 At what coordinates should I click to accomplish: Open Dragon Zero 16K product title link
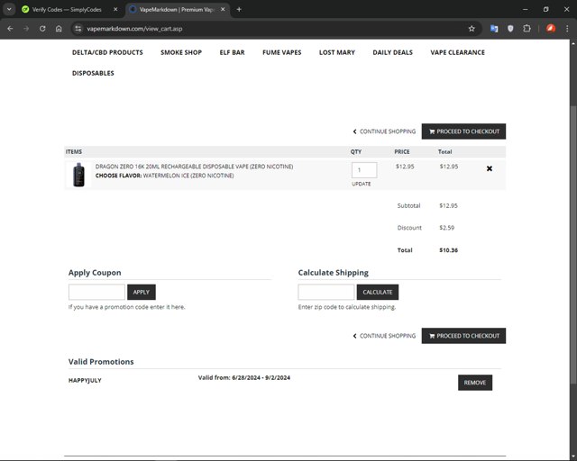pos(195,167)
